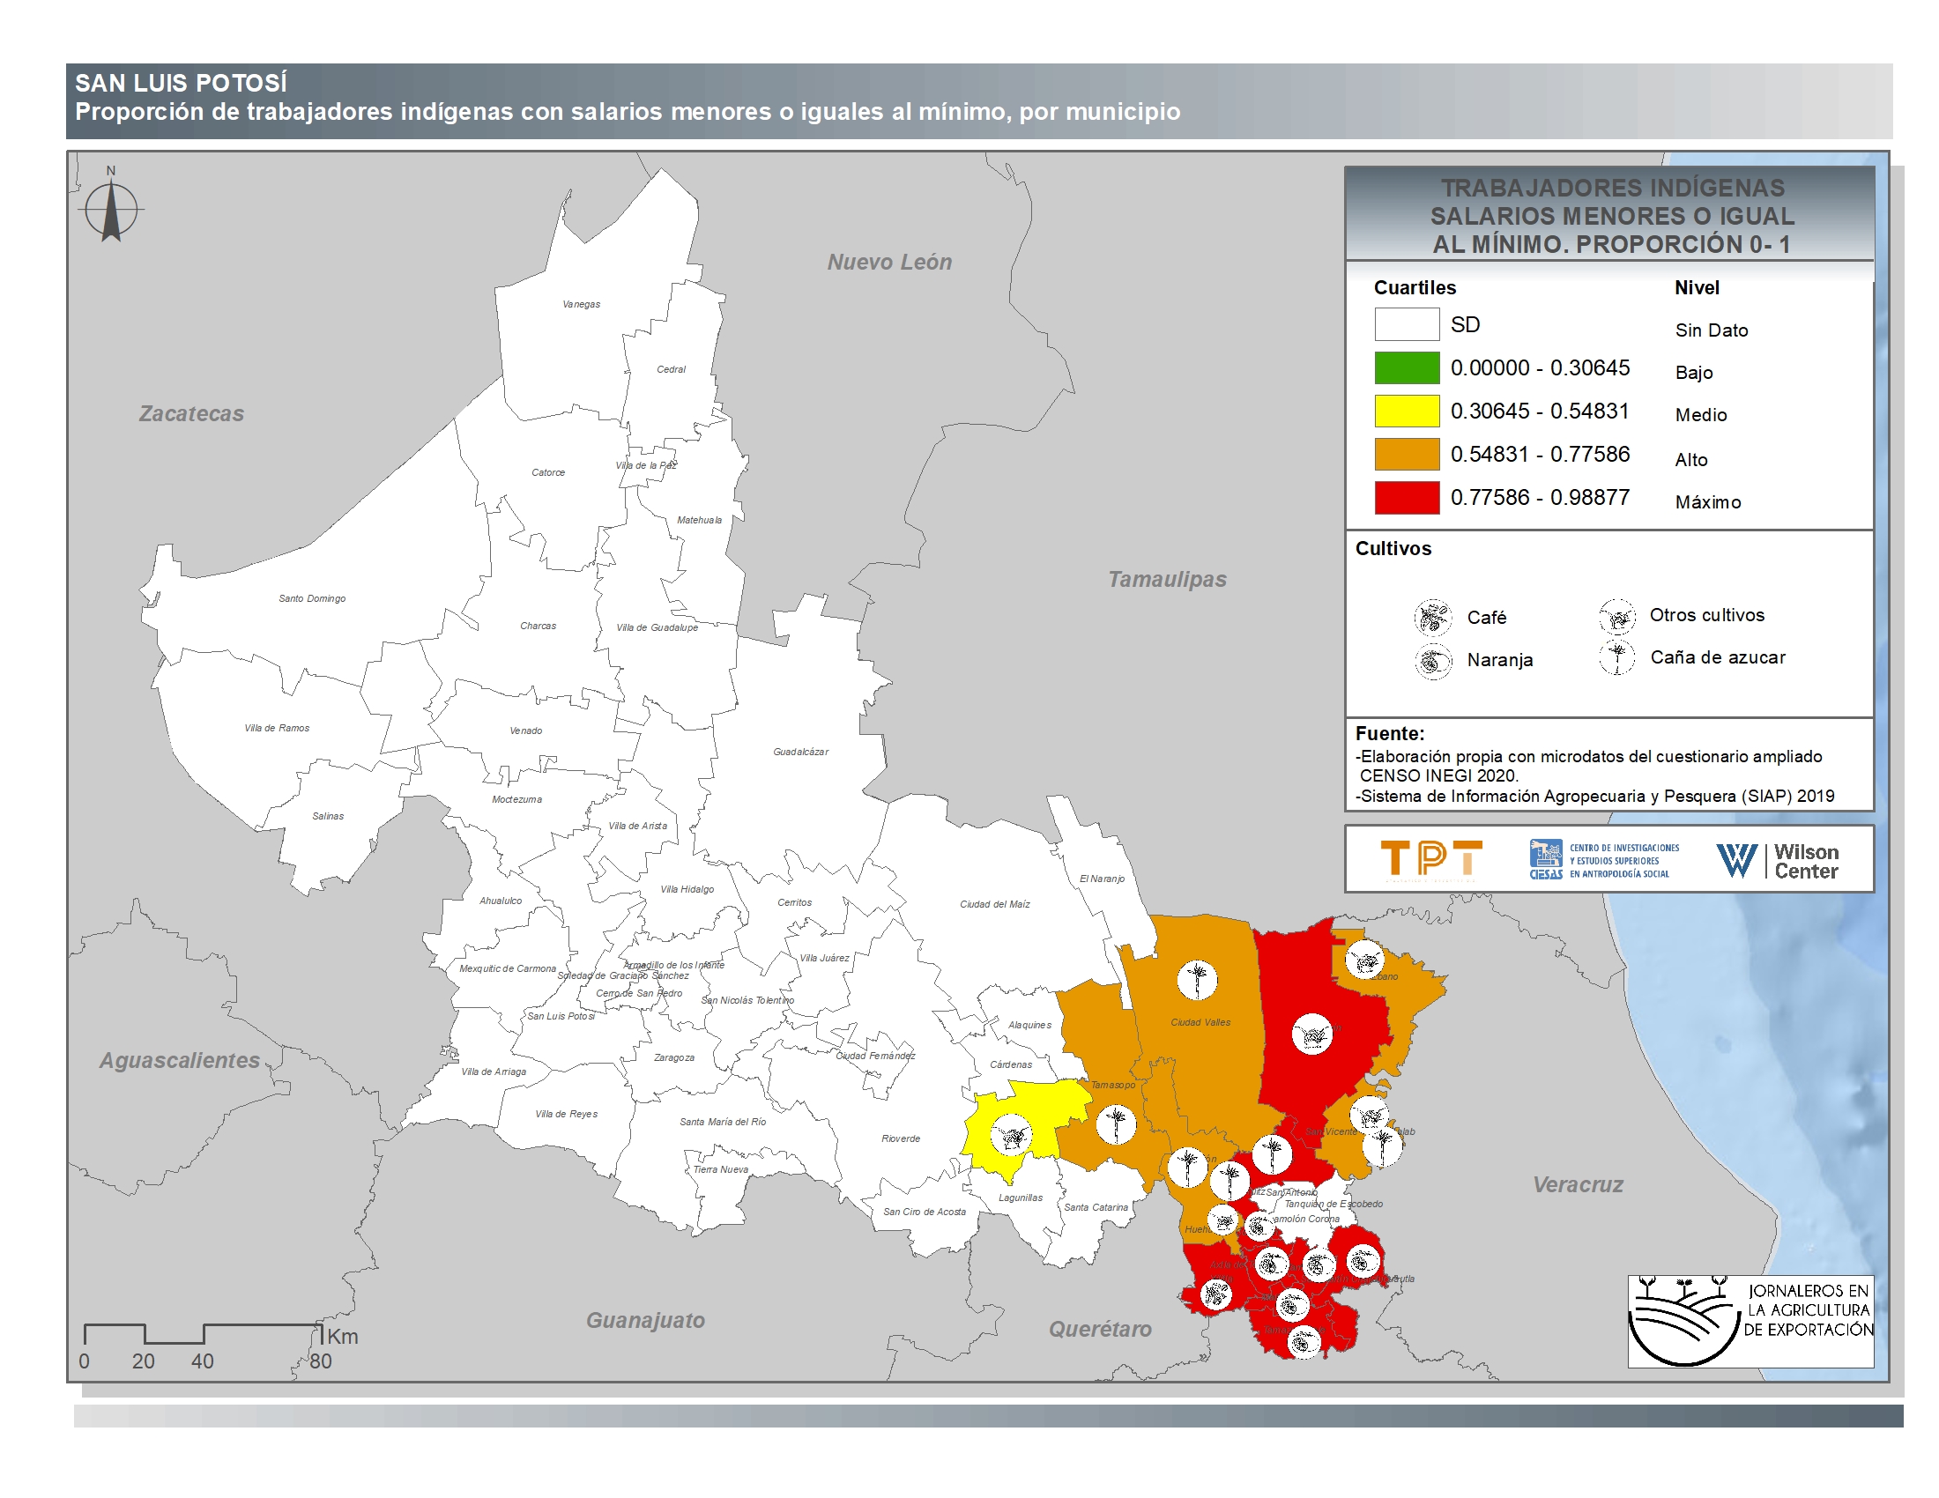Click the Caña de azucar legend icon
This screenshot has width=1939, height=1498.
1616,657
